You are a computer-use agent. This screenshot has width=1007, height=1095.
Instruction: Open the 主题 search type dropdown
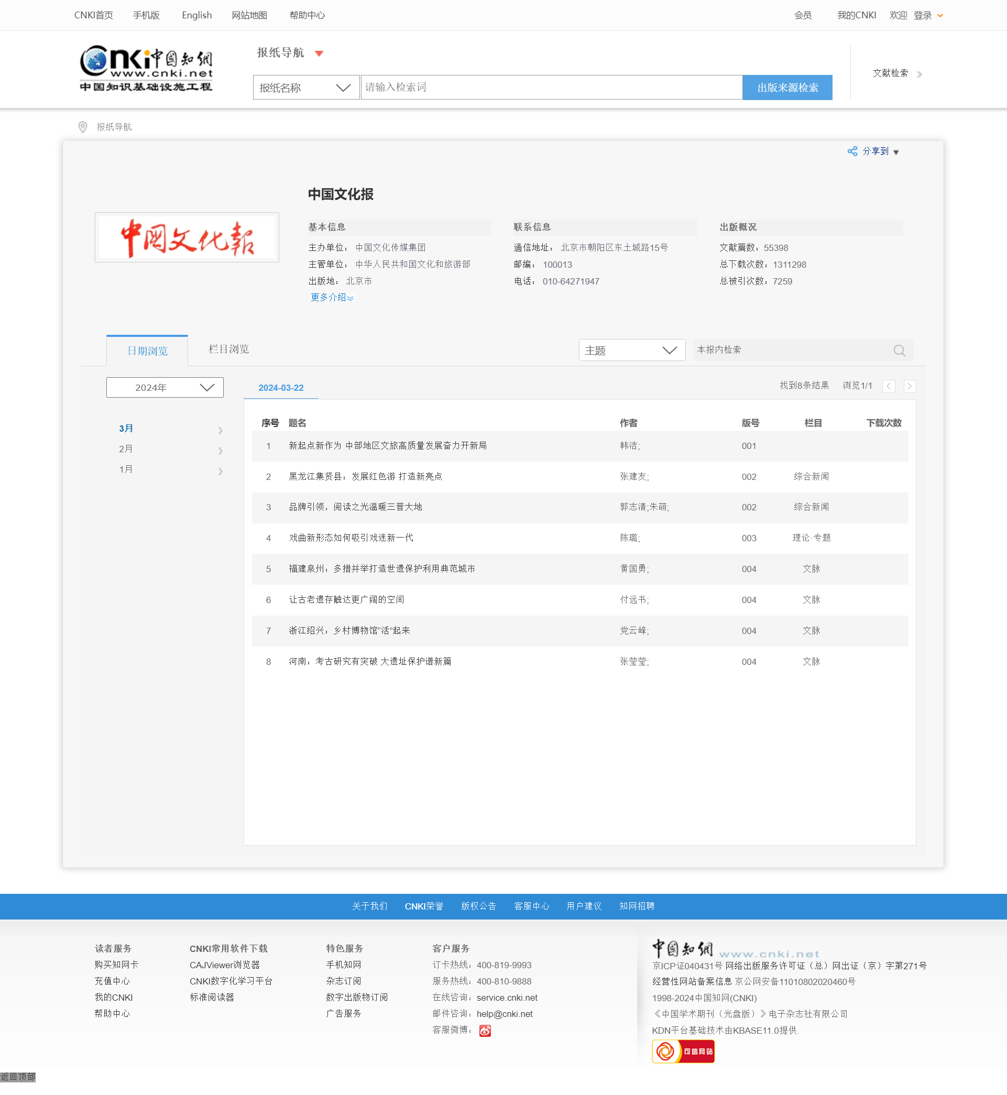631,351
